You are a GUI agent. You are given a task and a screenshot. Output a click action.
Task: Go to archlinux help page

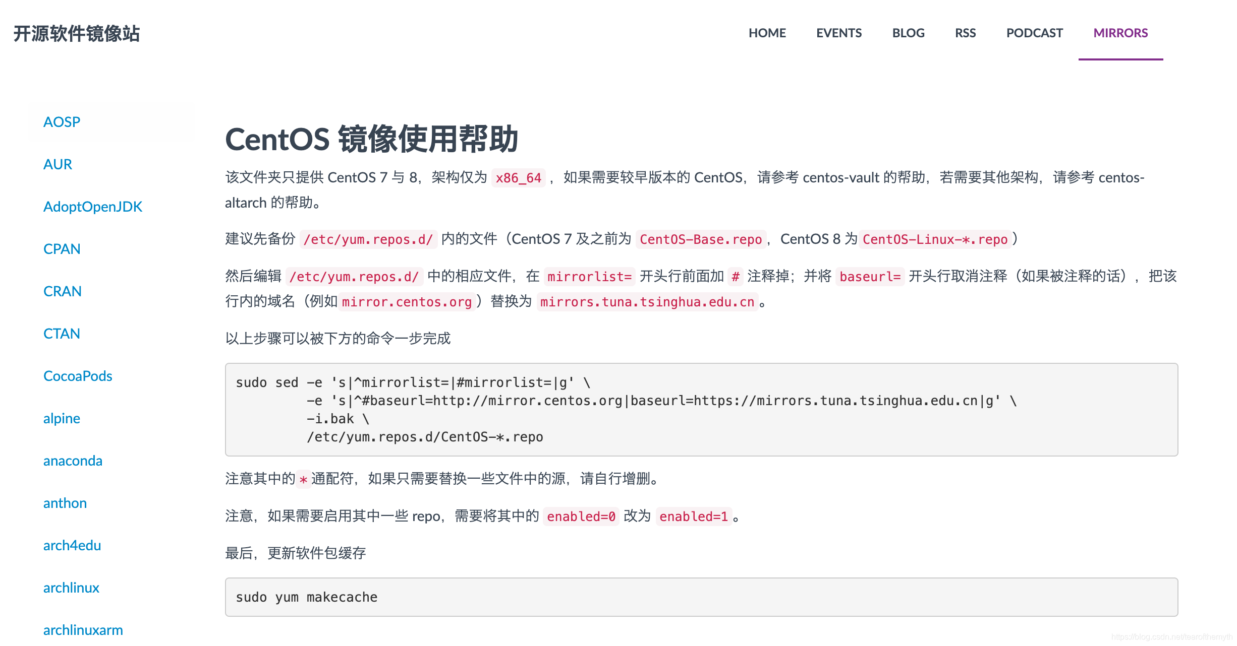coord(71,588)
